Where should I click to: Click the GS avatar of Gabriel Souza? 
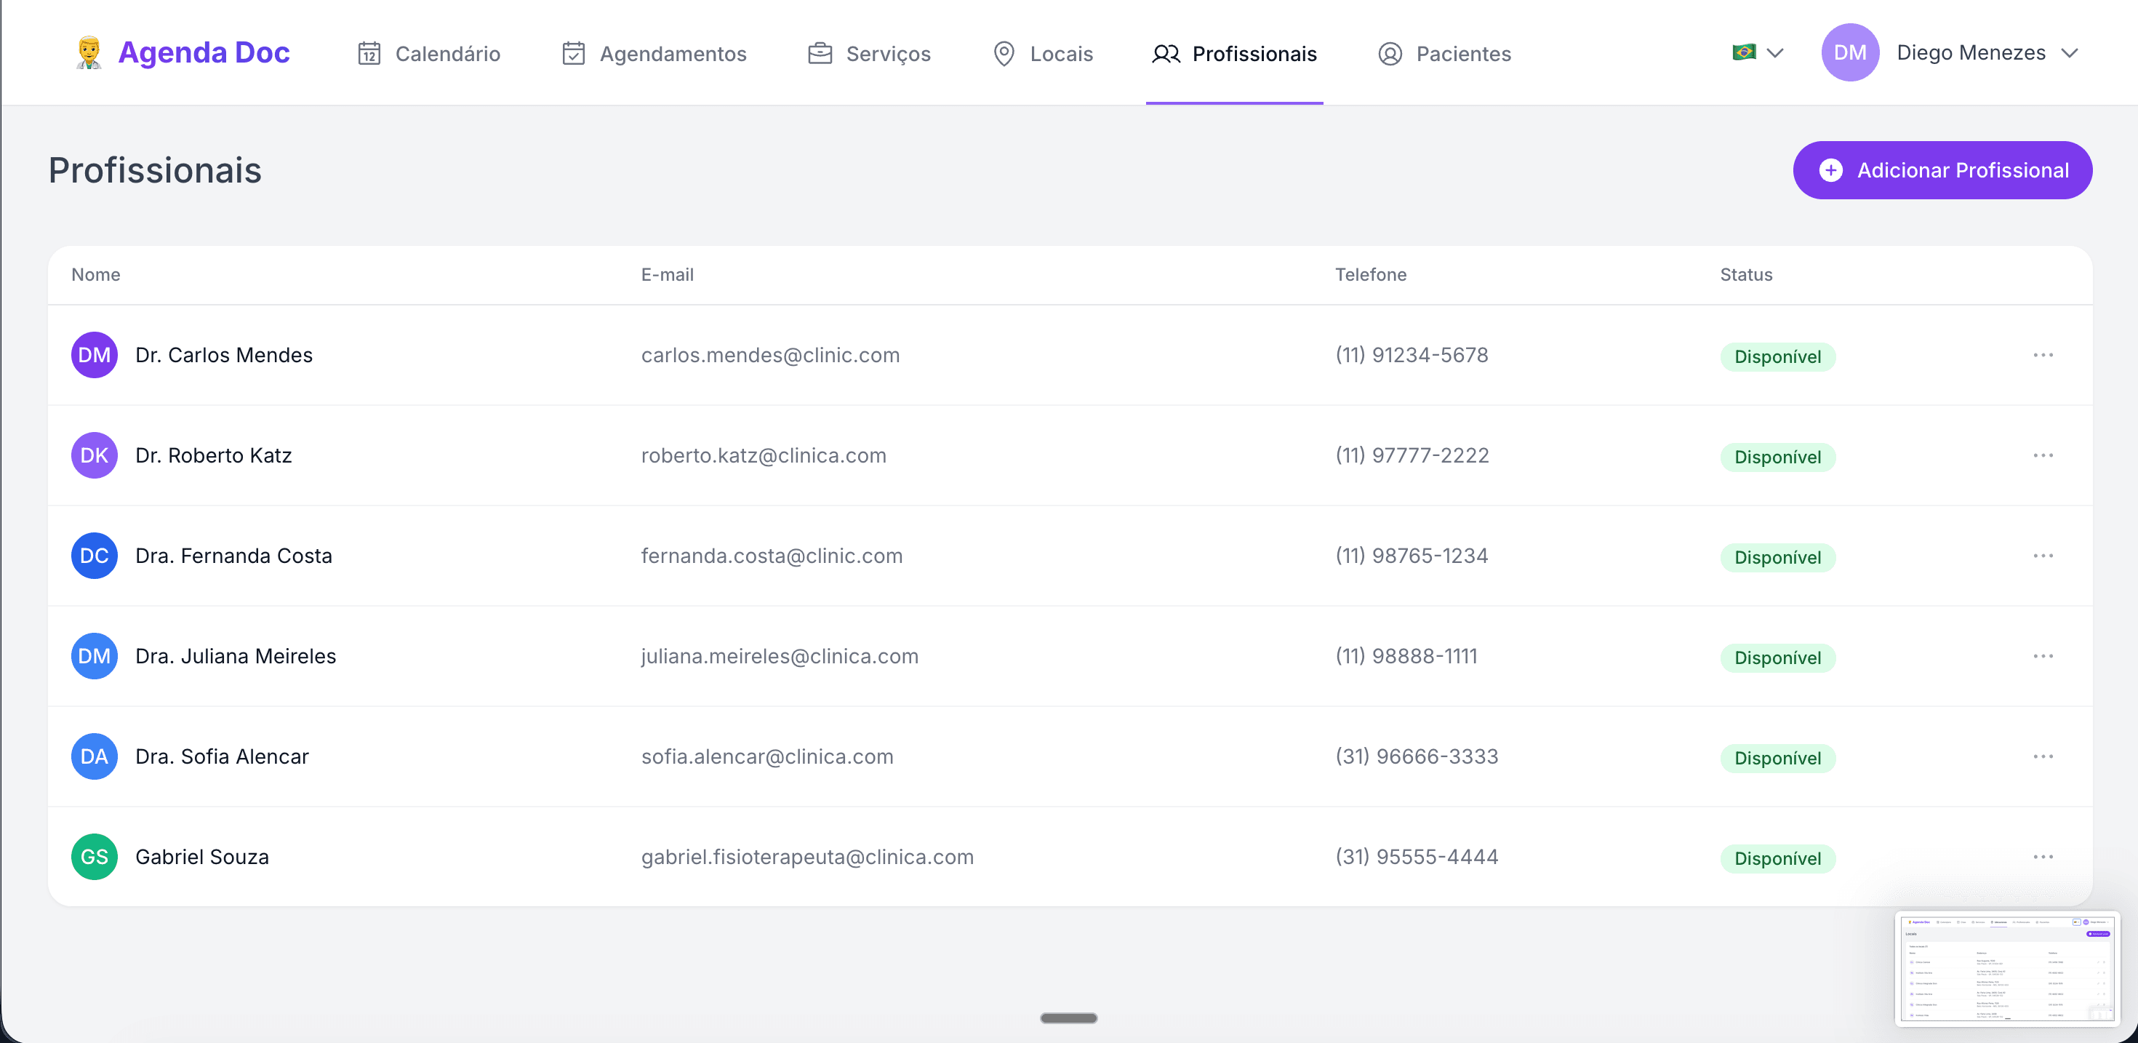pos(94,857)
